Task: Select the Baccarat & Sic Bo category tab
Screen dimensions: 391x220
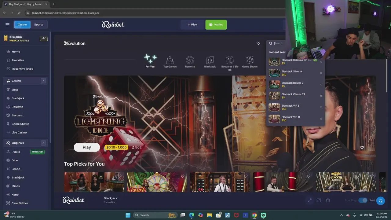Action: (230, 64)
